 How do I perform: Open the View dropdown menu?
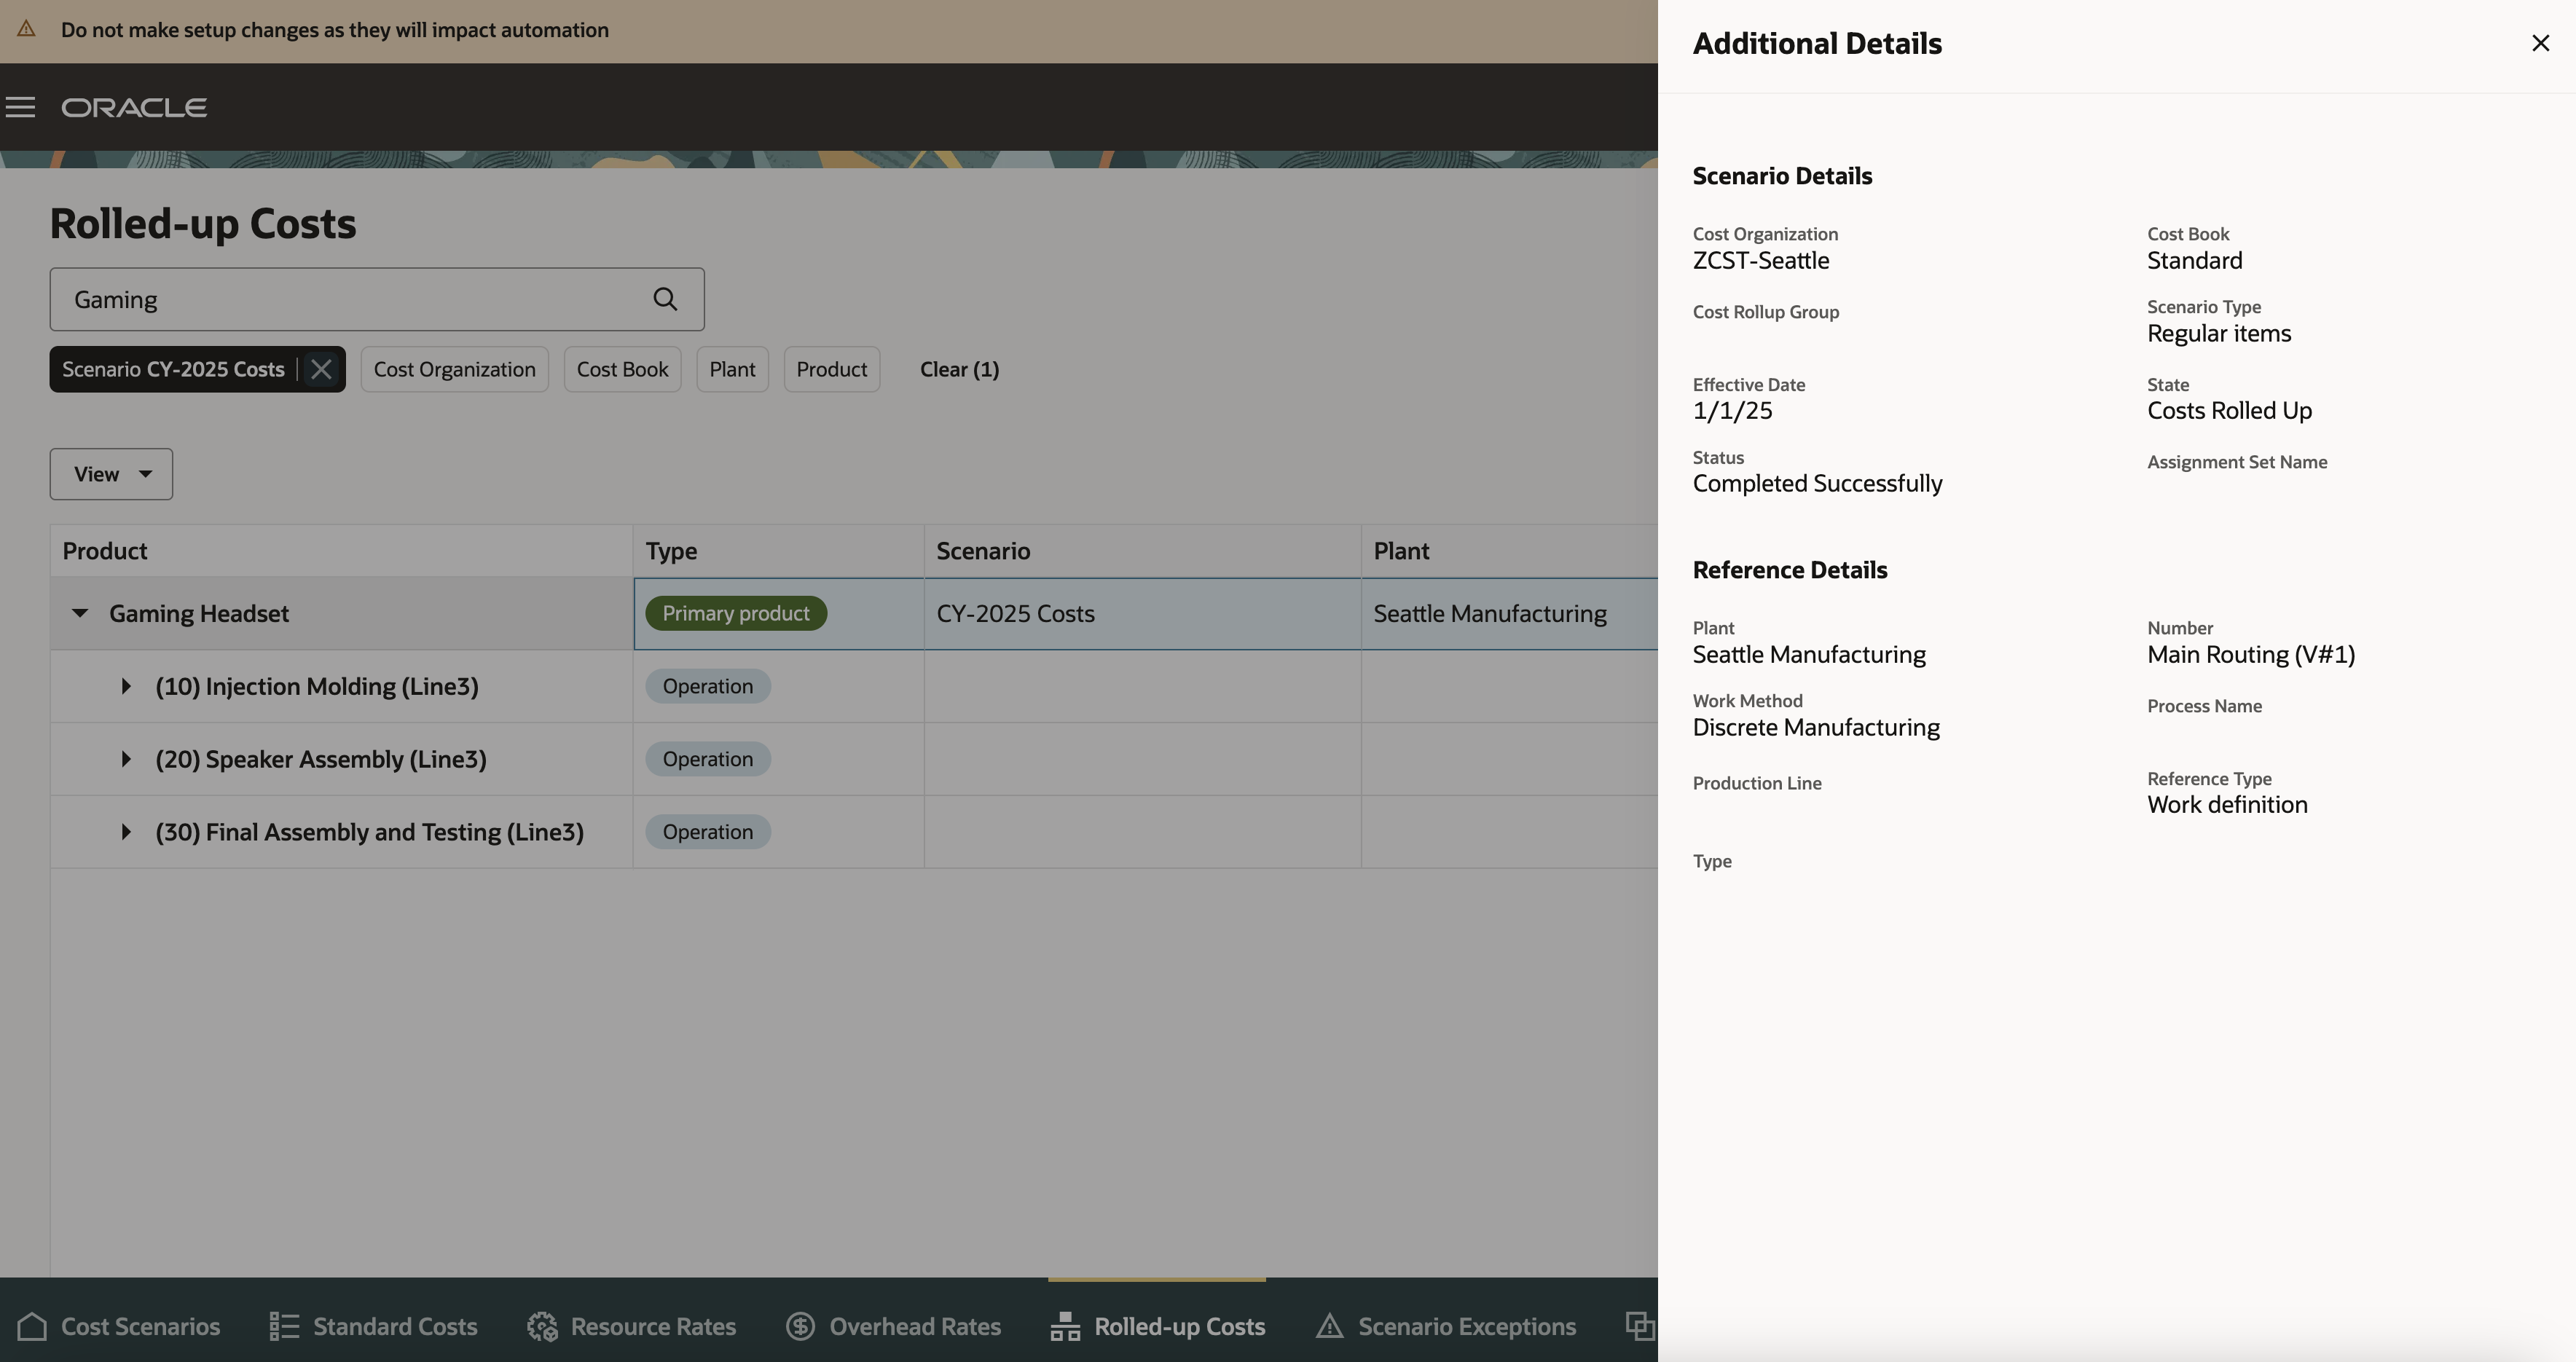111,474
